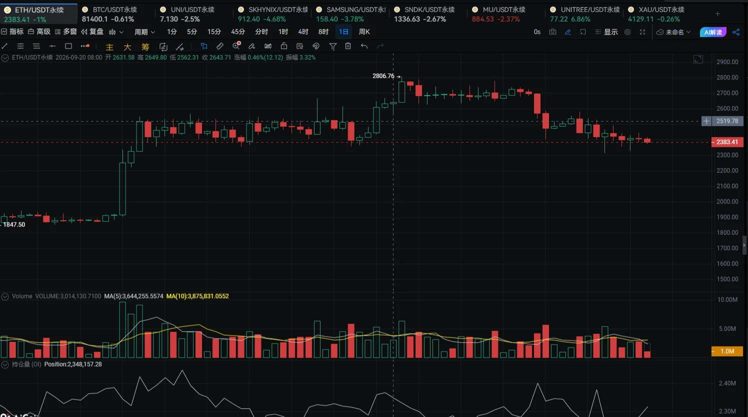Click the crosshair price plus marker 2519.78
Viewport: 748px width, 417px height.
(706, 121)
